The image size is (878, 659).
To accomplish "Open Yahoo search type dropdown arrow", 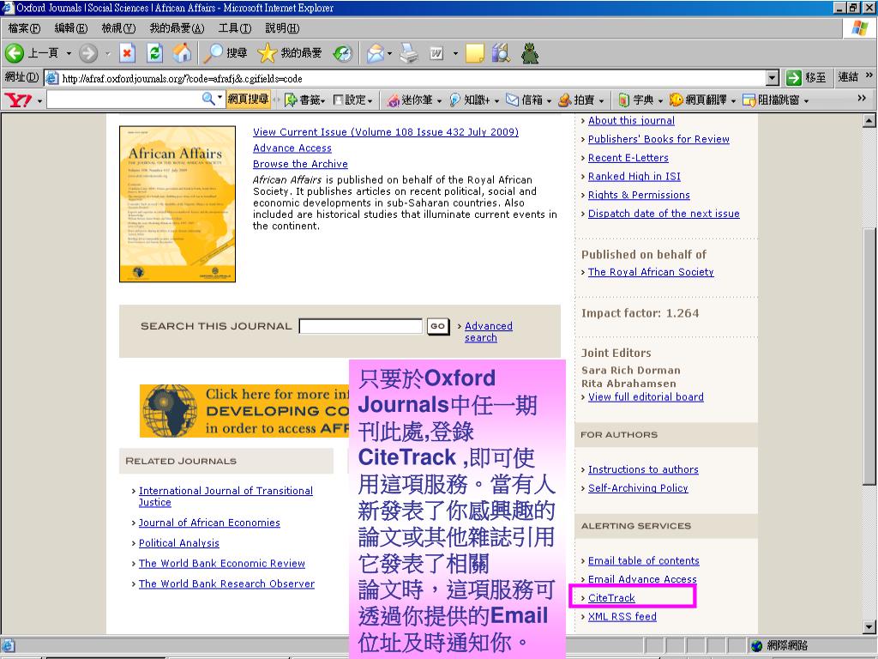I will tap(220, 97).
